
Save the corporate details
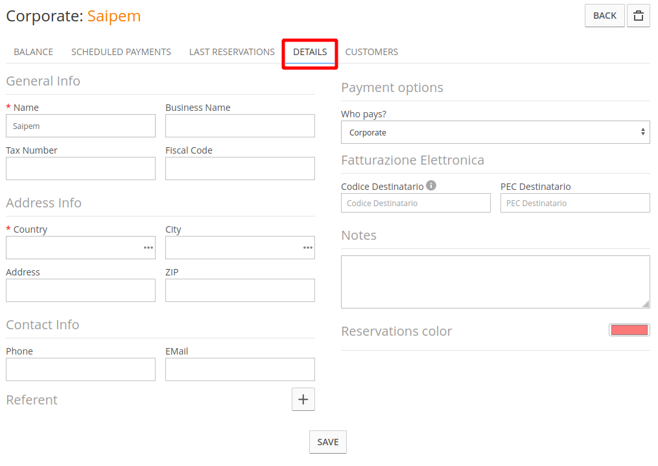point(328,442)
